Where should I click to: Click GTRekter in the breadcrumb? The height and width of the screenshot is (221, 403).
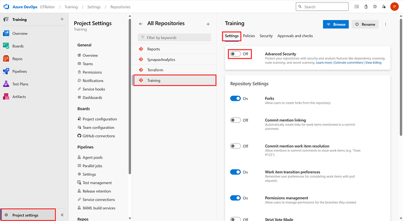(47, 7)
